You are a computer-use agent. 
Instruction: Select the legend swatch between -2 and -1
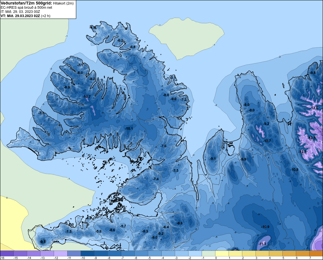pos(195,254)
